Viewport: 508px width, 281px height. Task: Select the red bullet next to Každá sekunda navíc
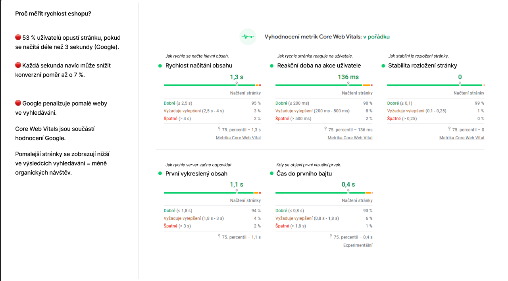point(17,65)
